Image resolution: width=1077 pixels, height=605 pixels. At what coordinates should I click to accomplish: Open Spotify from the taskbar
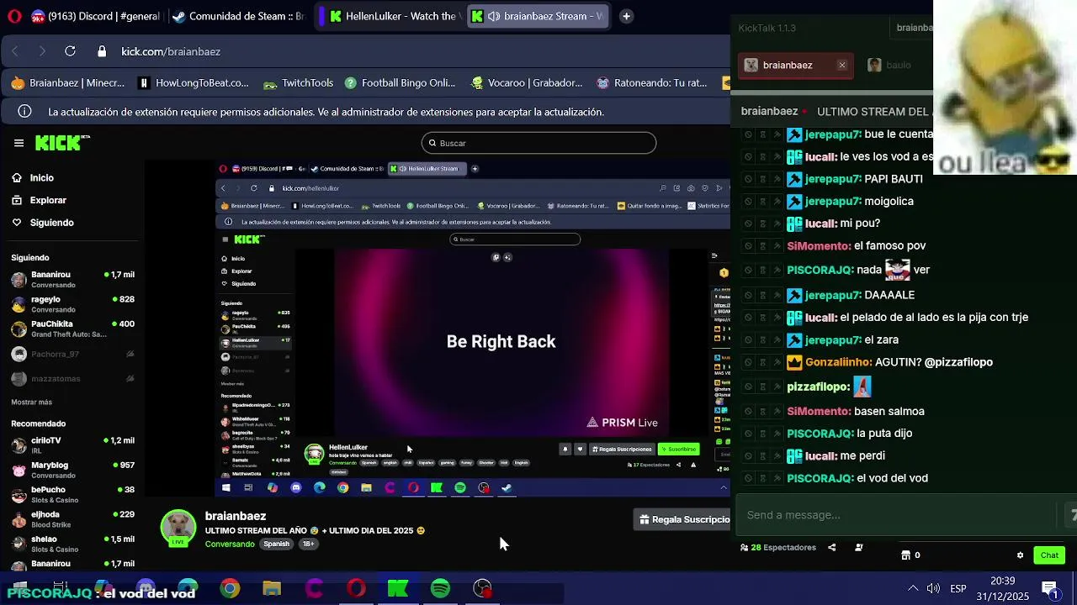[x=440, y=589]
